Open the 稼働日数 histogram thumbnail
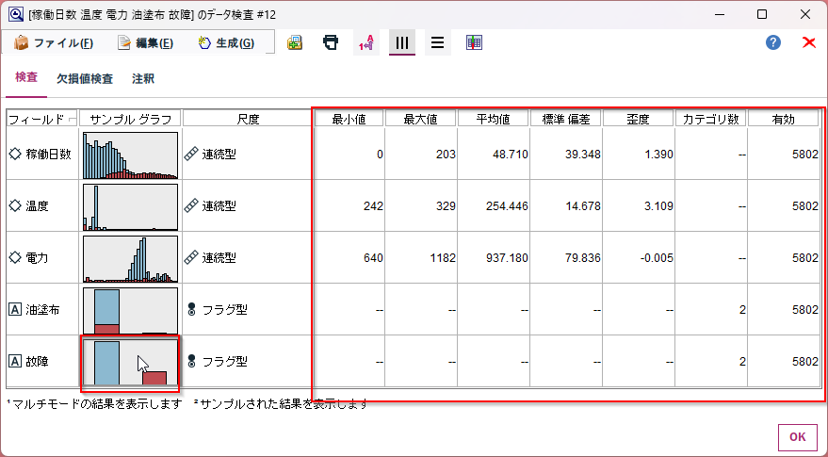Image resolution: width=828 pixels, height=457 pixels. 130,155
